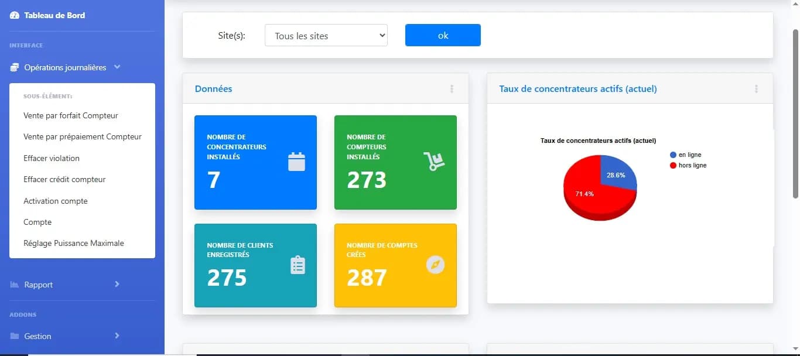Click the Tableau de Bord dashboard icon
This screenshot has height=356, width=800.
click(15, 15)
